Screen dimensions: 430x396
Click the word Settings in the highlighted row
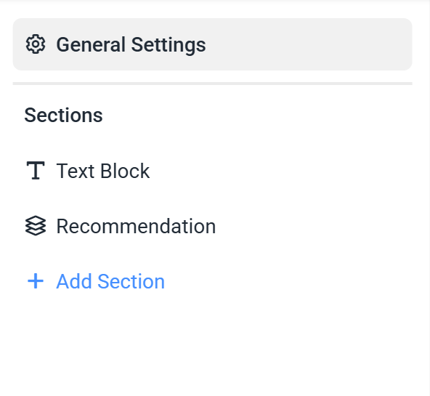coord(169,45)
